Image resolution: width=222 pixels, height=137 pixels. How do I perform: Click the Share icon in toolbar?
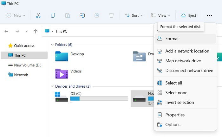(97, 15)
